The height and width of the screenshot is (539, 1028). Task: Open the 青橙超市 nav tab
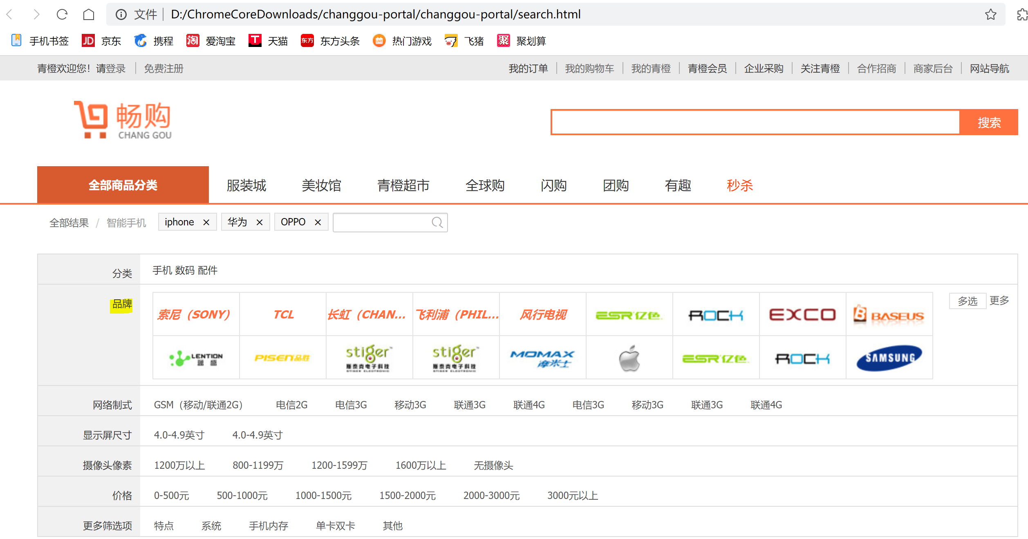[x=403, y=185]
